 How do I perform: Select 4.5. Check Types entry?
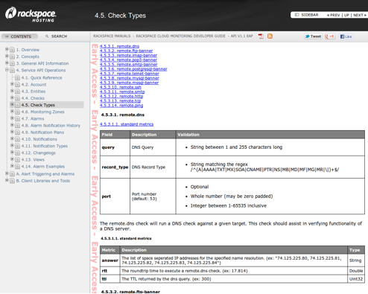[x=38, y=105]
